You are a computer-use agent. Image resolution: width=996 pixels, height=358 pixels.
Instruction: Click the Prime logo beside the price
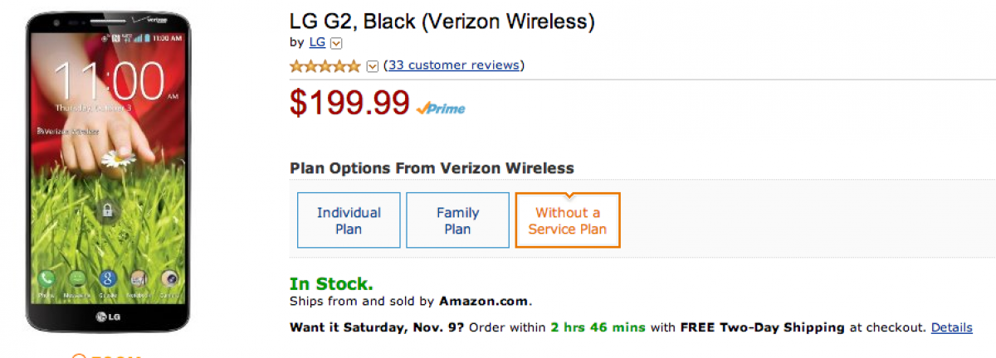point(441,108)
